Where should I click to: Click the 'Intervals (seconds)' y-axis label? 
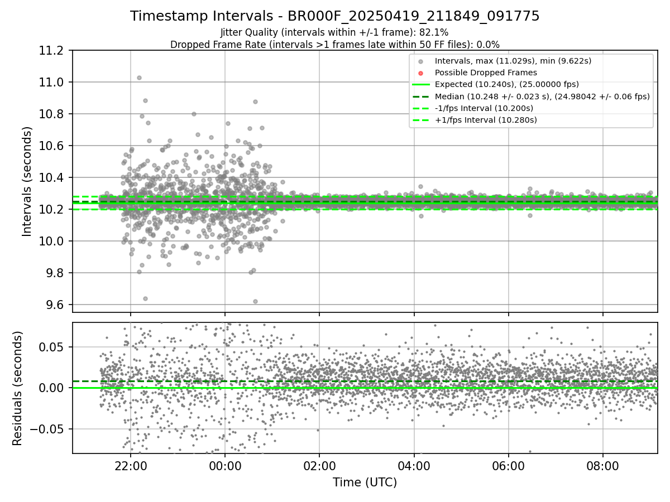pos(27,181)
